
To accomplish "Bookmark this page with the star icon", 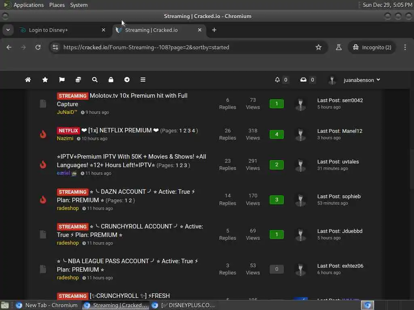I will pyautogui.click(x=319, y=48).
